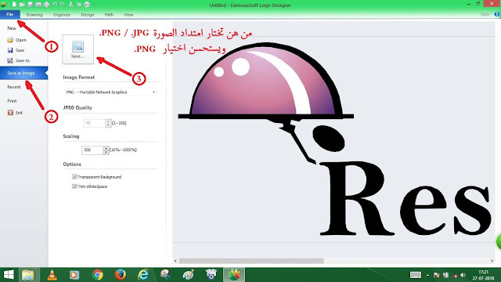Launch Firefox from the taskbar
The width and height of the screenshot is (501, 282).
point(120,275)
